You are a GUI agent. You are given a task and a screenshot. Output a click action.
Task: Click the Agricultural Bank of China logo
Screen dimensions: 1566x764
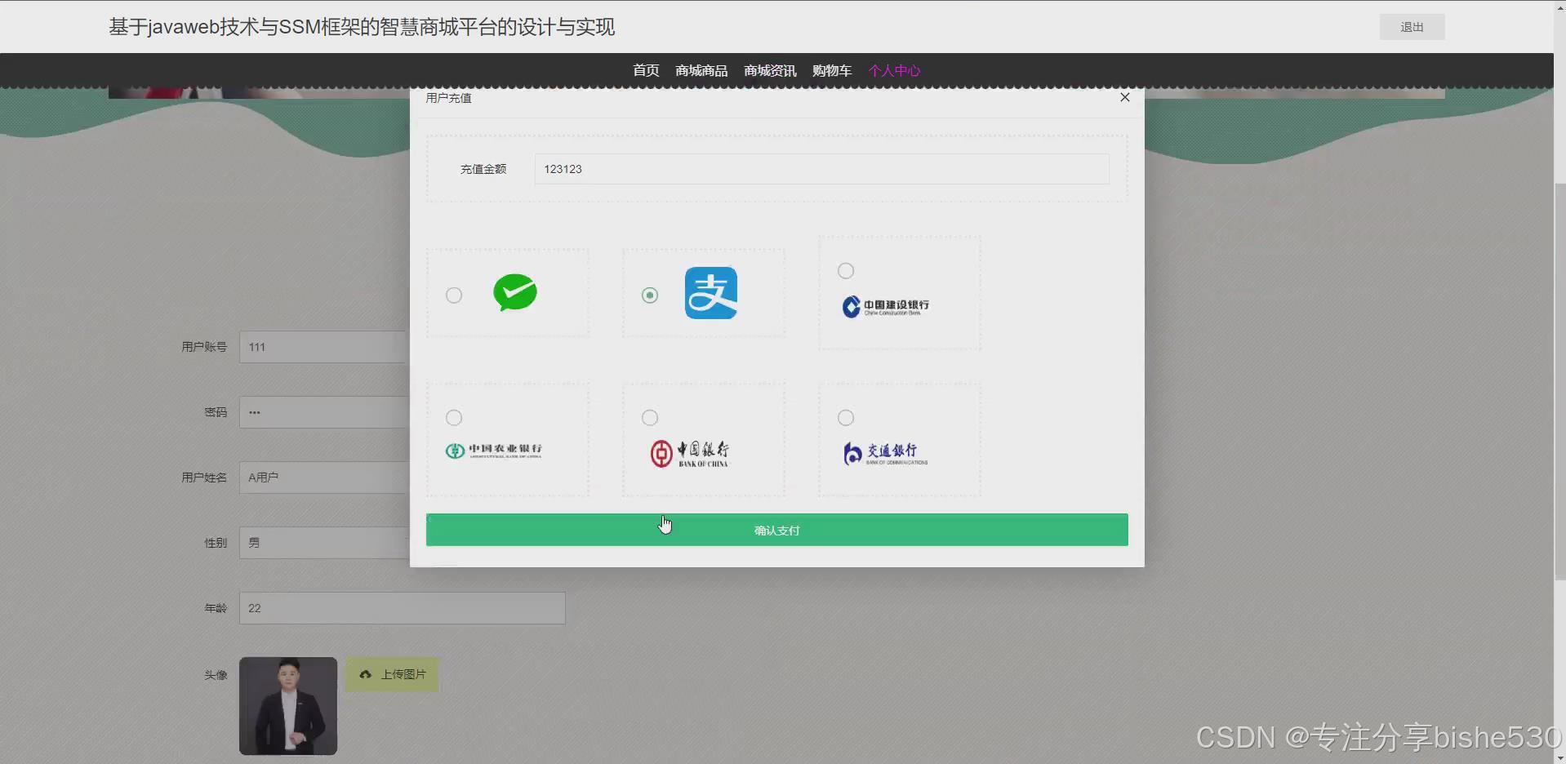(494, 451)
